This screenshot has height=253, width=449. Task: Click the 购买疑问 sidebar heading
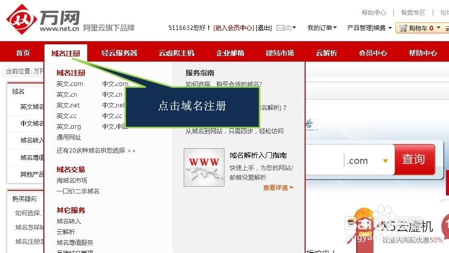click(24, 199)
